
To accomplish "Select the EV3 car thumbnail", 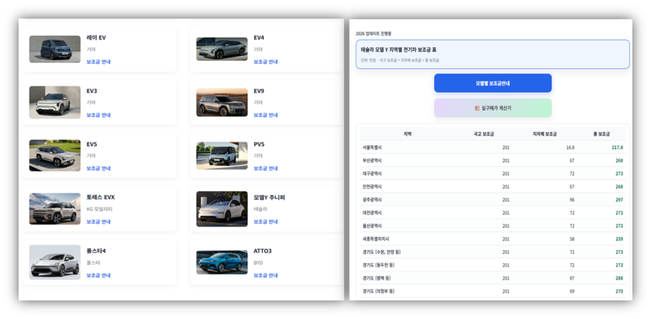I will pos(55,102).
